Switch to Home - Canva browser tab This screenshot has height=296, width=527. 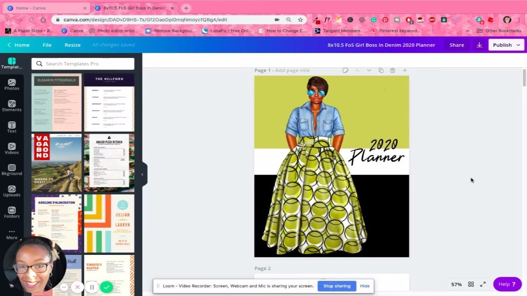coord(46,8)
